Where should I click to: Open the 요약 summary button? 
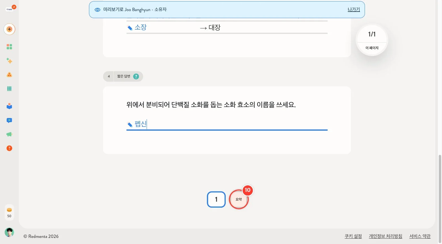tap(239, 199)
